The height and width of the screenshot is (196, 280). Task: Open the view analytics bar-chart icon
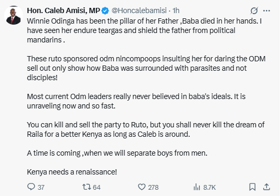pos(197,187)
